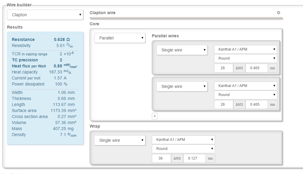The image size is (303, 174).
Task: Click first core wire AWG field
Action: (x=223, y=68)
